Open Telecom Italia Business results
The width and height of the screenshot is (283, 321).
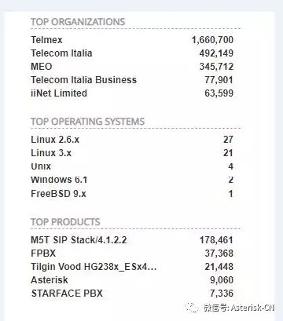pos(84,80)
